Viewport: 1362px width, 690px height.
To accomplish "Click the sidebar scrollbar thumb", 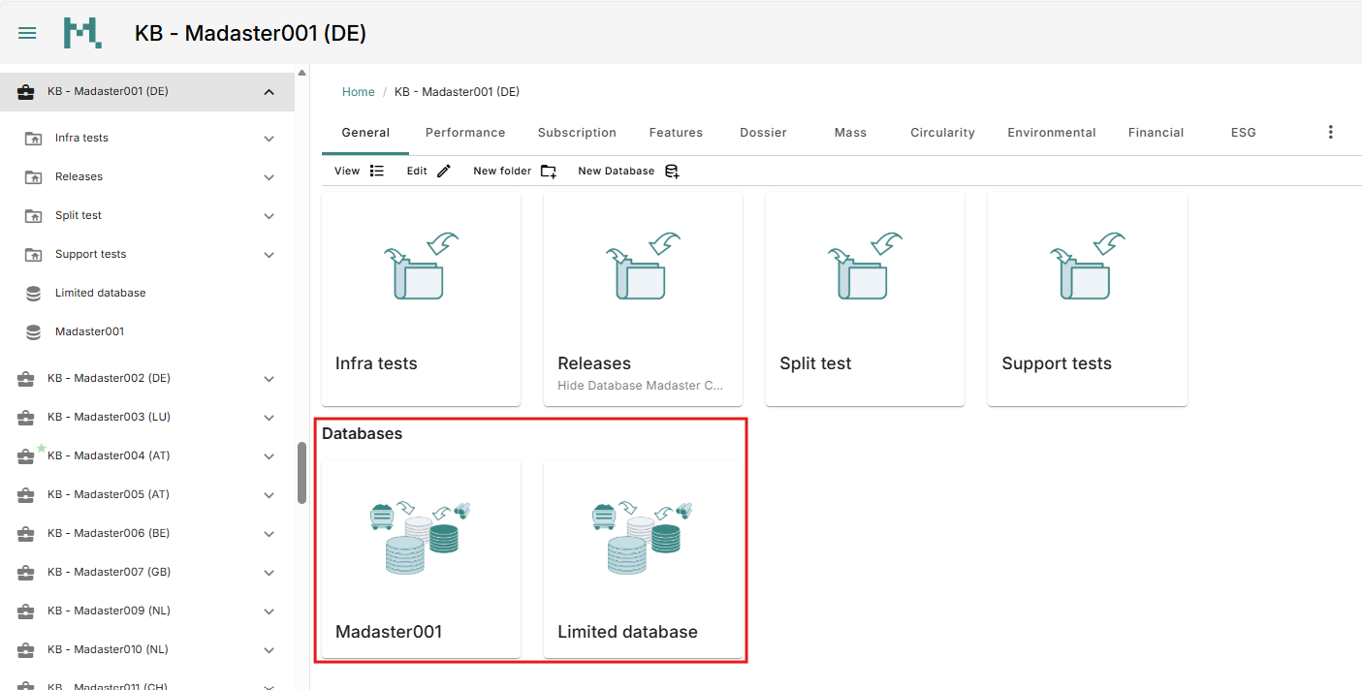I will 300,475.
